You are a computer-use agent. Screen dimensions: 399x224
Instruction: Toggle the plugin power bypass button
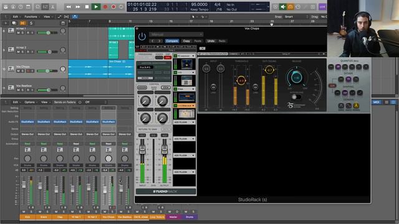pos(142,37)
